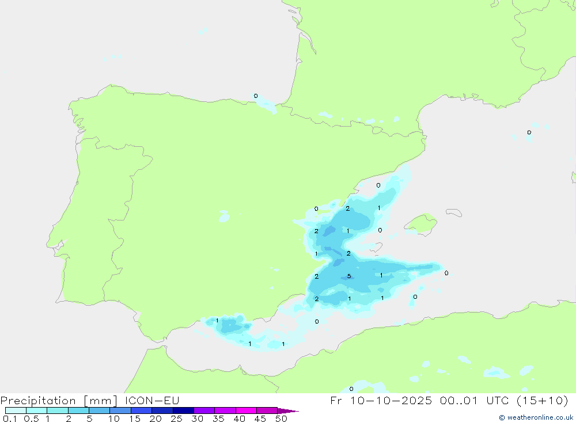Open the weatheronline.co.uk copyright link
The width and height of the screenshot is (576, 422).
click(x=536, y=417)
